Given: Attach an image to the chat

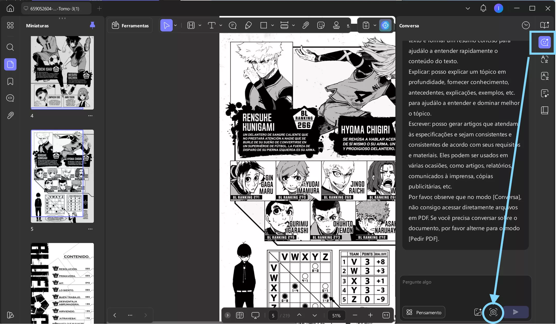Looking at the screenshot, I should pos(478,312).
